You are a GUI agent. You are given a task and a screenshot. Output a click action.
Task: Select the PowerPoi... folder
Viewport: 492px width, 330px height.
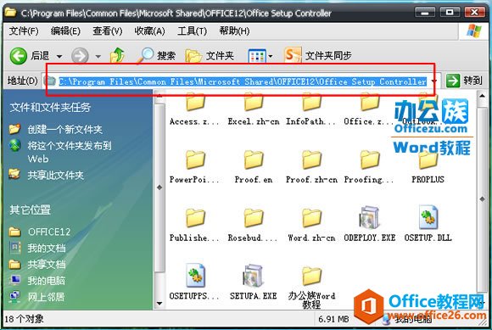(194, 166)
